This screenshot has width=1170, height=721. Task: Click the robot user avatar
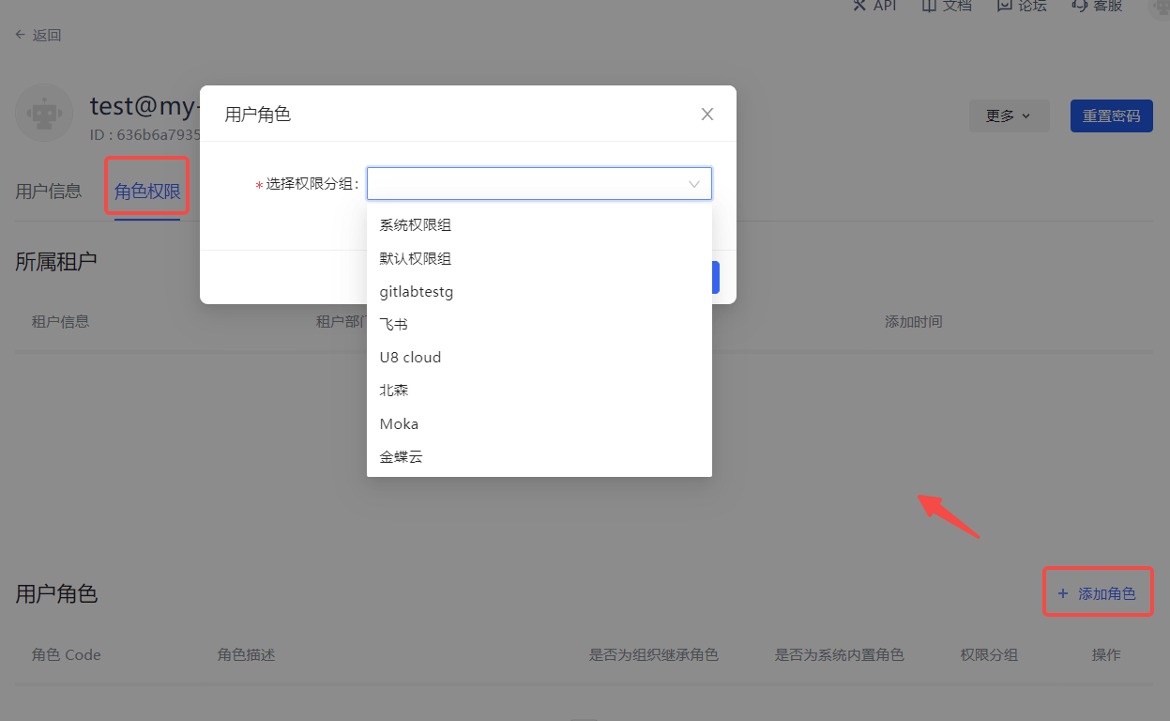click(x=44, y=114)
